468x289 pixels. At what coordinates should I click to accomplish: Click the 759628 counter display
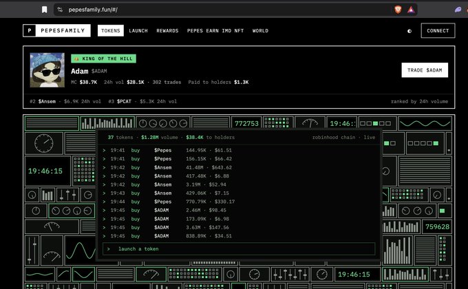pos(437,227)
